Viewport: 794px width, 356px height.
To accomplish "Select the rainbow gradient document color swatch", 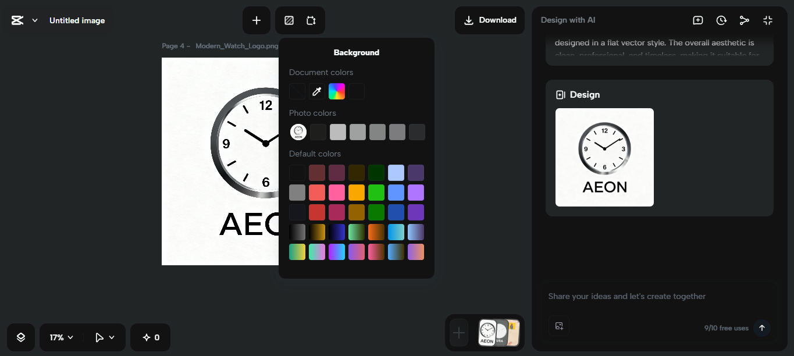I will point(337,91).
